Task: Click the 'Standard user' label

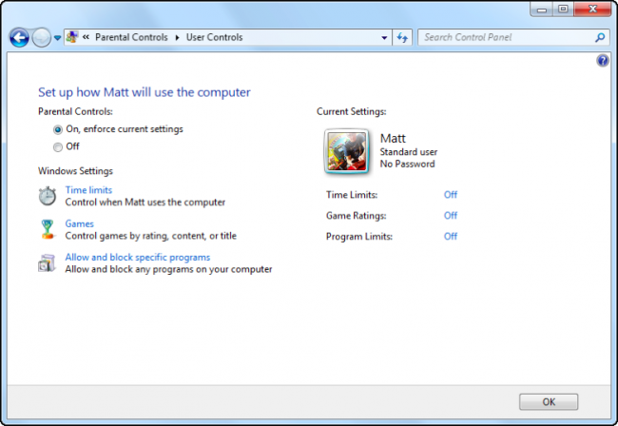Action: tap(408, 152)
